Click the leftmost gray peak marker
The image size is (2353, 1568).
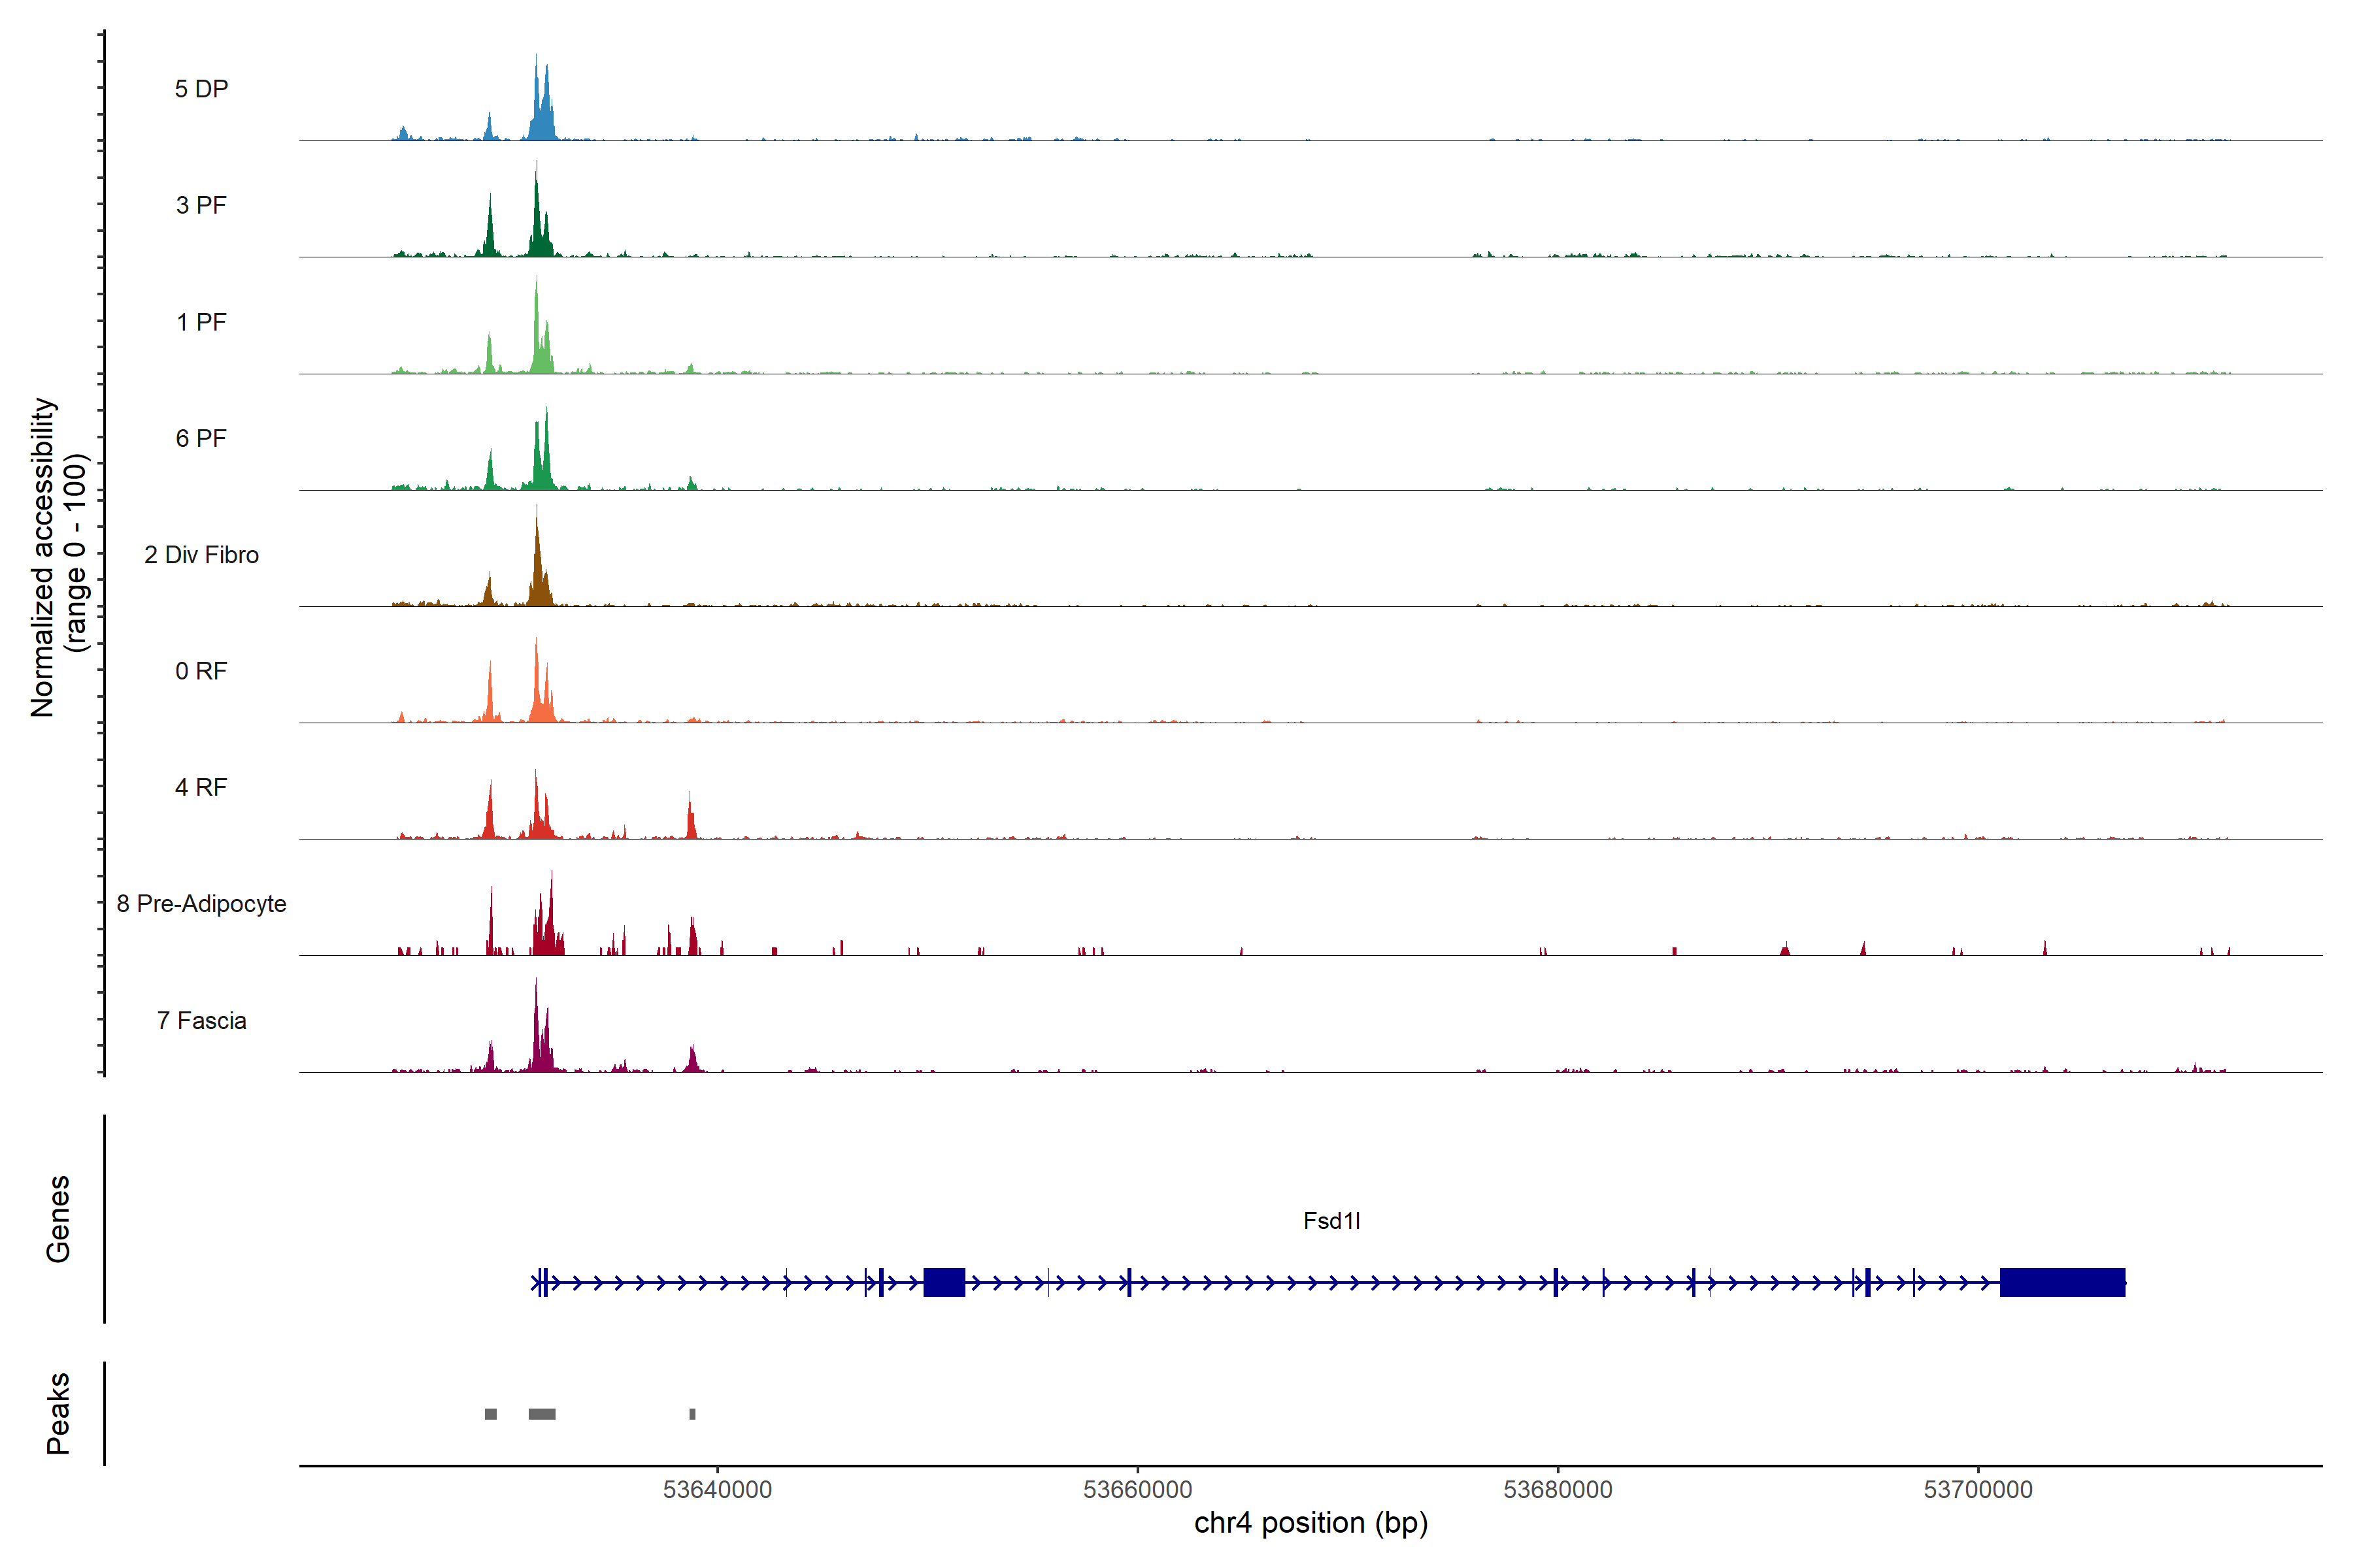(x=490, y=1414)
